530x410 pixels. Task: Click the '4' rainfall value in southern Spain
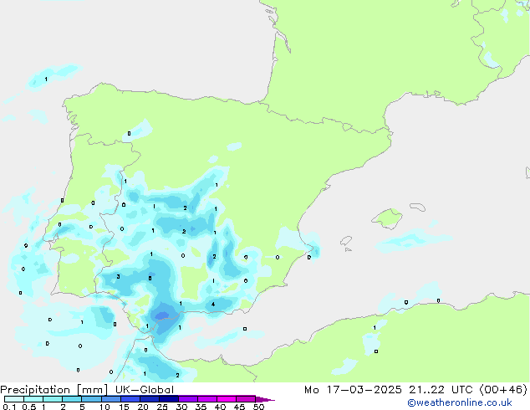tap(213, 304)
